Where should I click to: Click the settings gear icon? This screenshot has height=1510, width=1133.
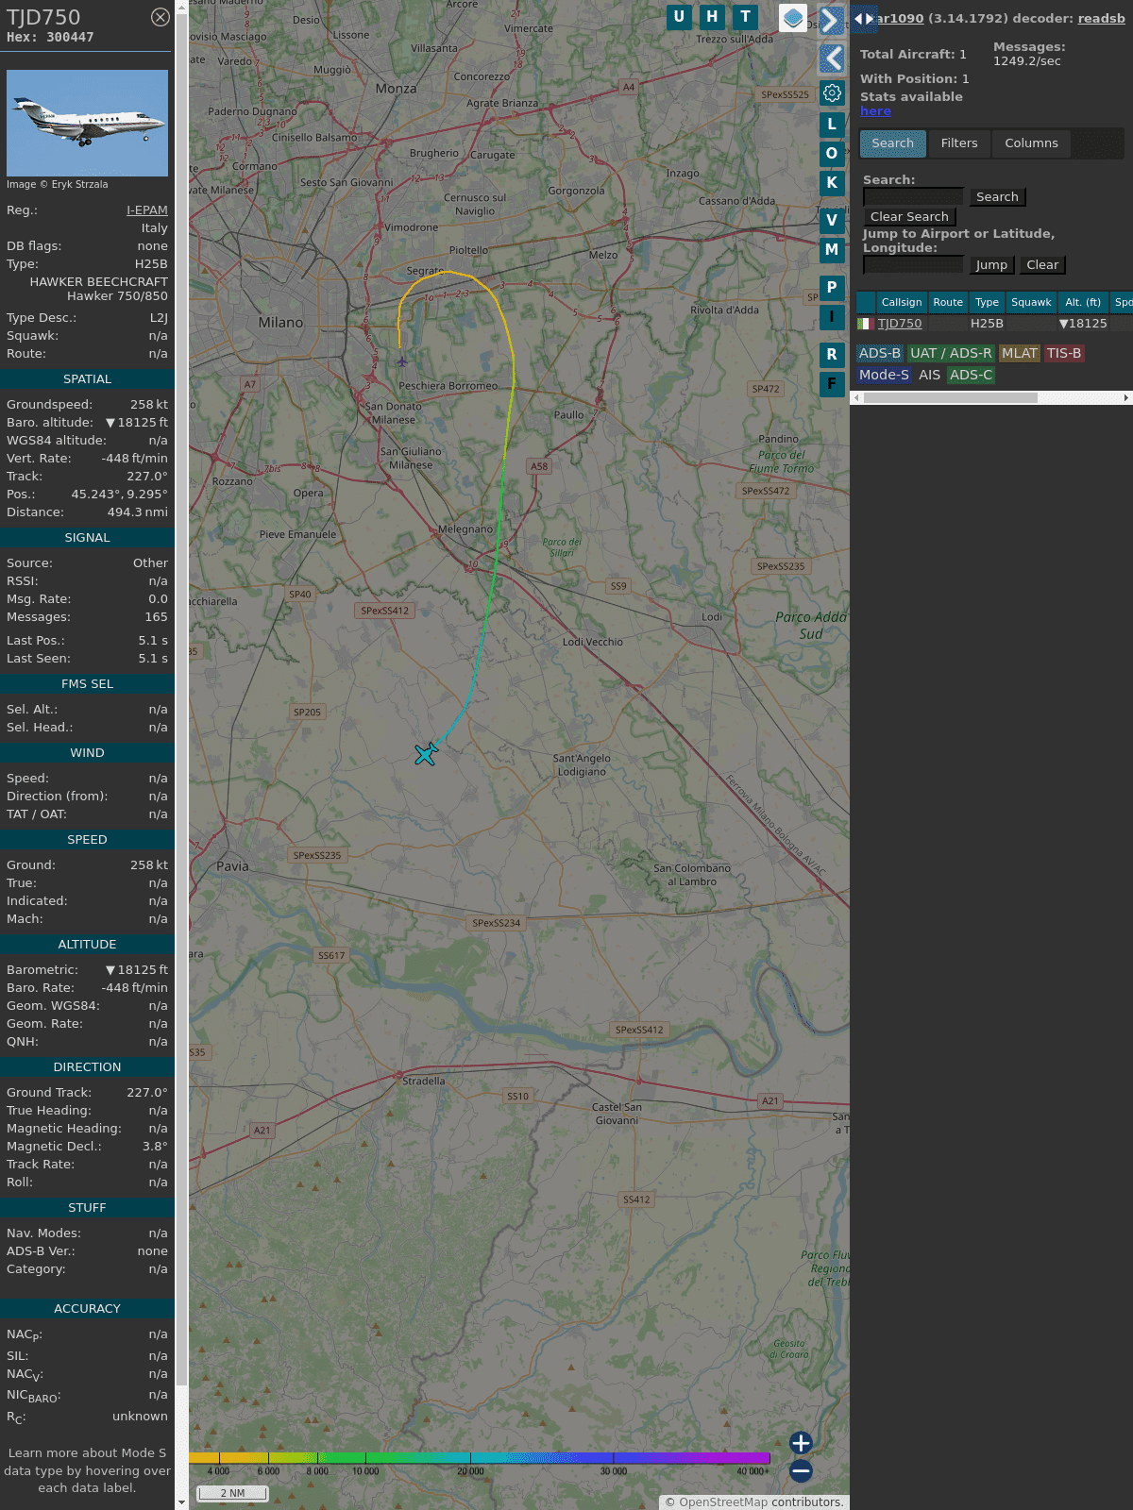coord(832,93)
